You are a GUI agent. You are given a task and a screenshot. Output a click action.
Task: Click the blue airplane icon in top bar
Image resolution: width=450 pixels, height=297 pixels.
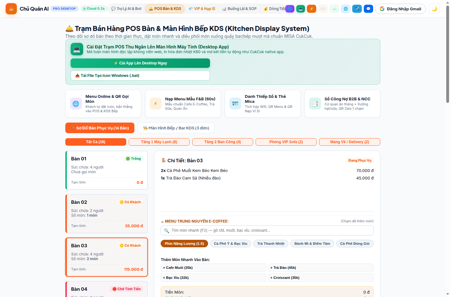[357, 9]
